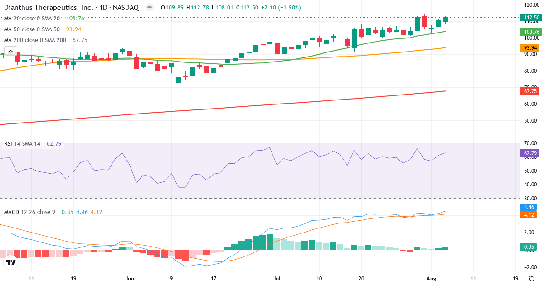Collapse the indicator legend with the chevron button
The width and height of the screenshot is (544, 285).
10,51
